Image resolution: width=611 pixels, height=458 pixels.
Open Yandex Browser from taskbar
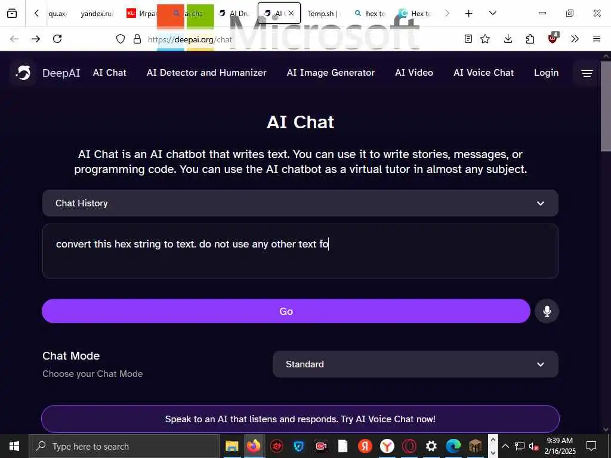[x=387, y=446]
